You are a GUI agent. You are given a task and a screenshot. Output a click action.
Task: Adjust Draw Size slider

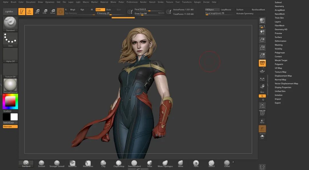click(149, 13)
